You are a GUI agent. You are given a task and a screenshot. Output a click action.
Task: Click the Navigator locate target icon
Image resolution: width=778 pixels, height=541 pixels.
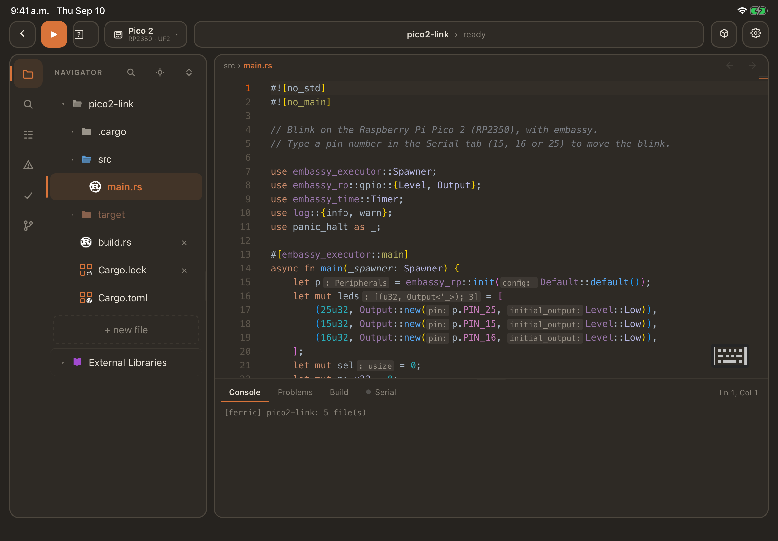point(160,72)
